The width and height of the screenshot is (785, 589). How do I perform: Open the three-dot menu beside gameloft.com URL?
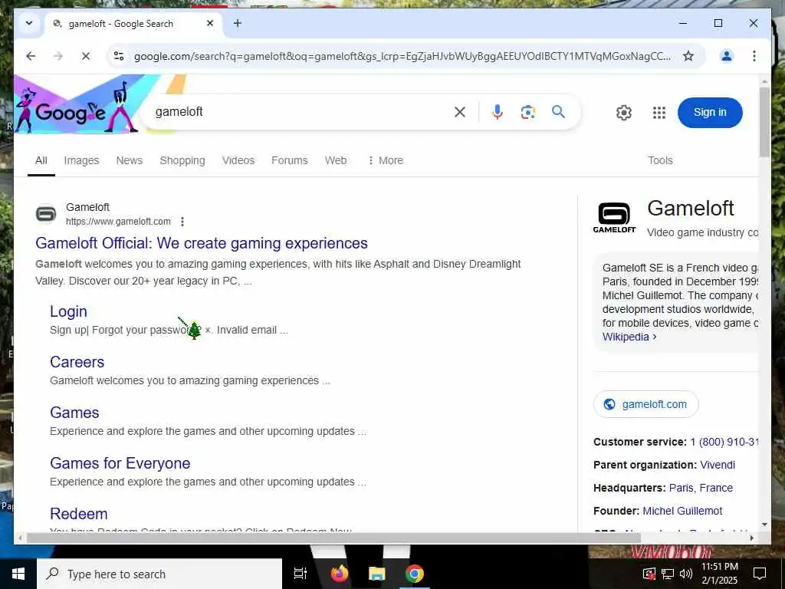point(182,222)
